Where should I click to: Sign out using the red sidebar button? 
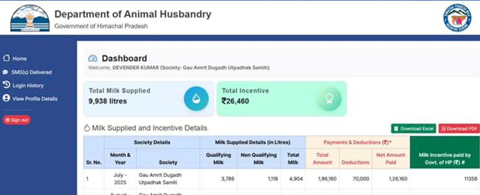coord(16,119)
